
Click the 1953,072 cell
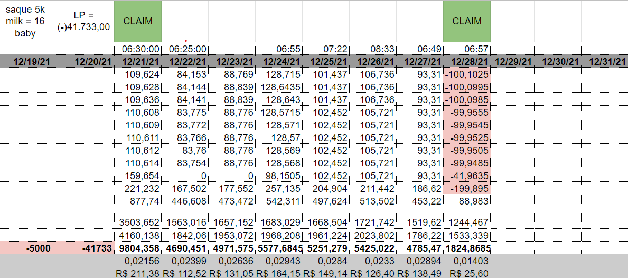pyautogui.click(x=232, y=235)
